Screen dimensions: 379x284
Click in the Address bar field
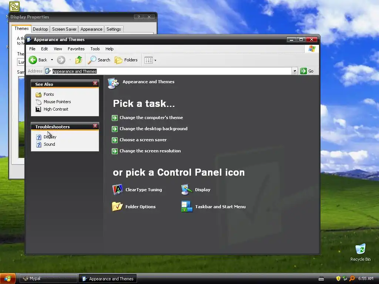click(168, 71)
